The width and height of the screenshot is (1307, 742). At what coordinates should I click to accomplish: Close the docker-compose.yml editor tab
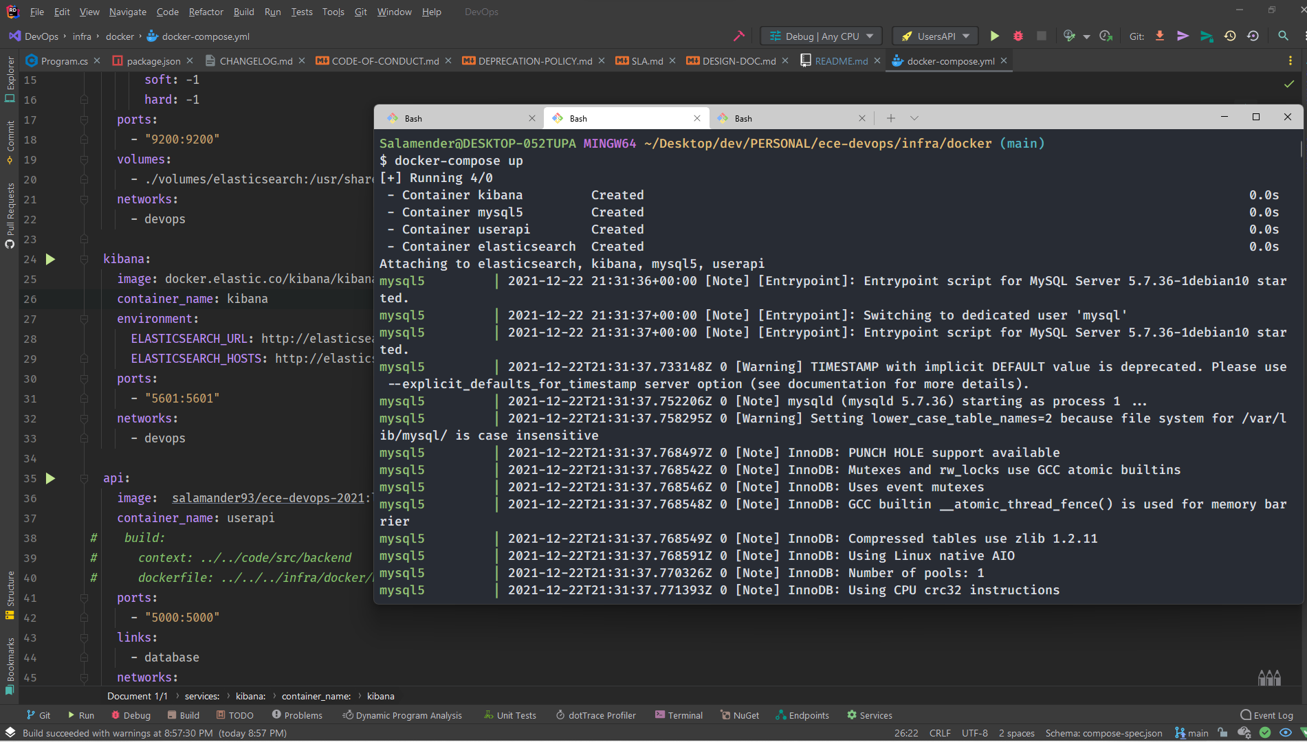(1004, 60)
